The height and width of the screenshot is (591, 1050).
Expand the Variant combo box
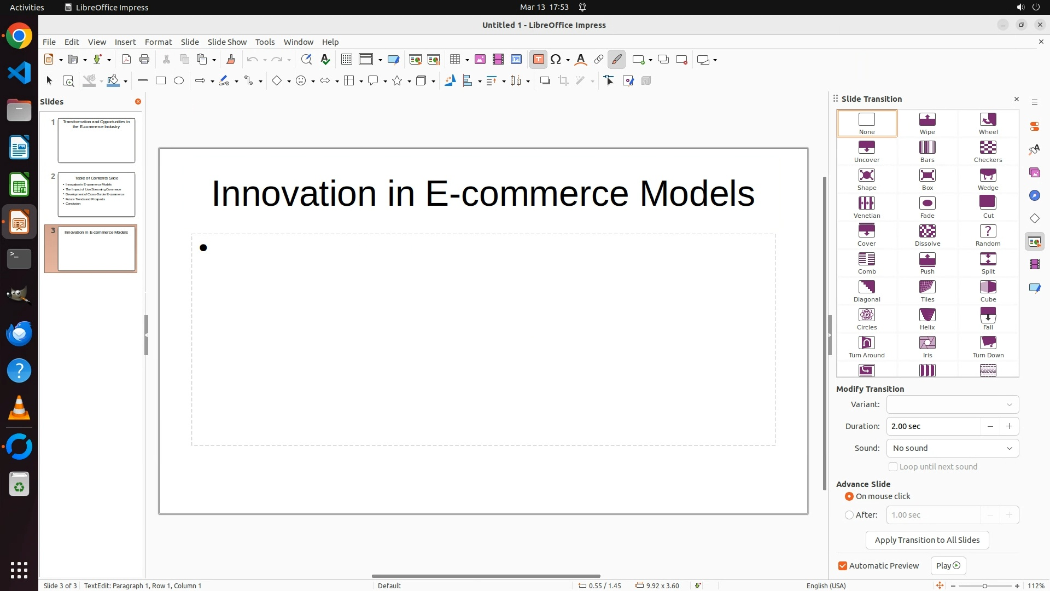pos(952,404)
